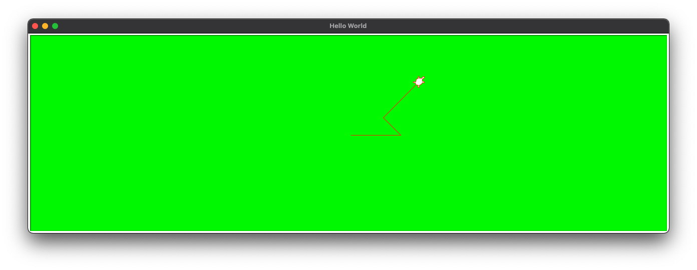Viewport: 697px width, 270px height.
Task: Click the black desktop area below the window
Action: (x=348, y=252)
